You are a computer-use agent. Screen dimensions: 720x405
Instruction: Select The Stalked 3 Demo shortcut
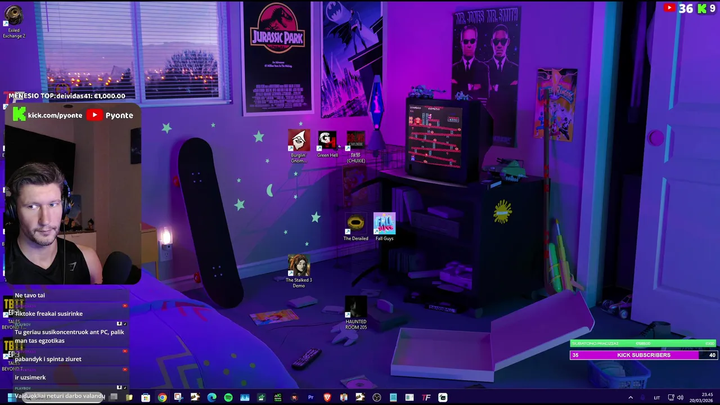[x=299, y=271]
